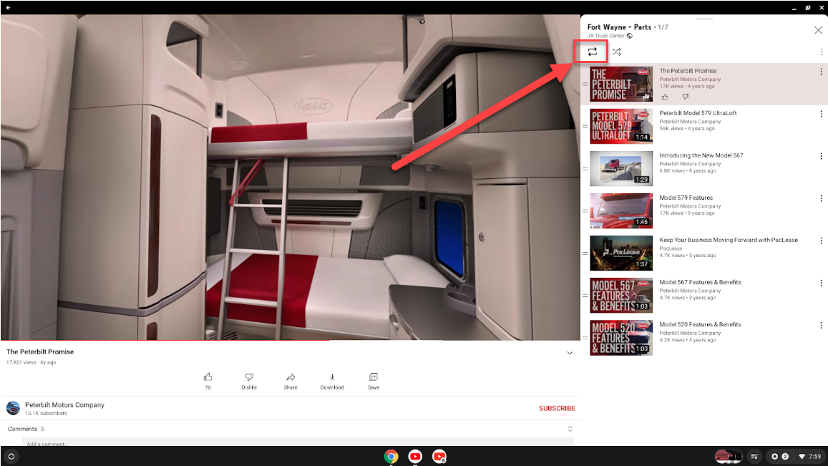
Task: Click the video player area
Action: (x=291, y=177)
